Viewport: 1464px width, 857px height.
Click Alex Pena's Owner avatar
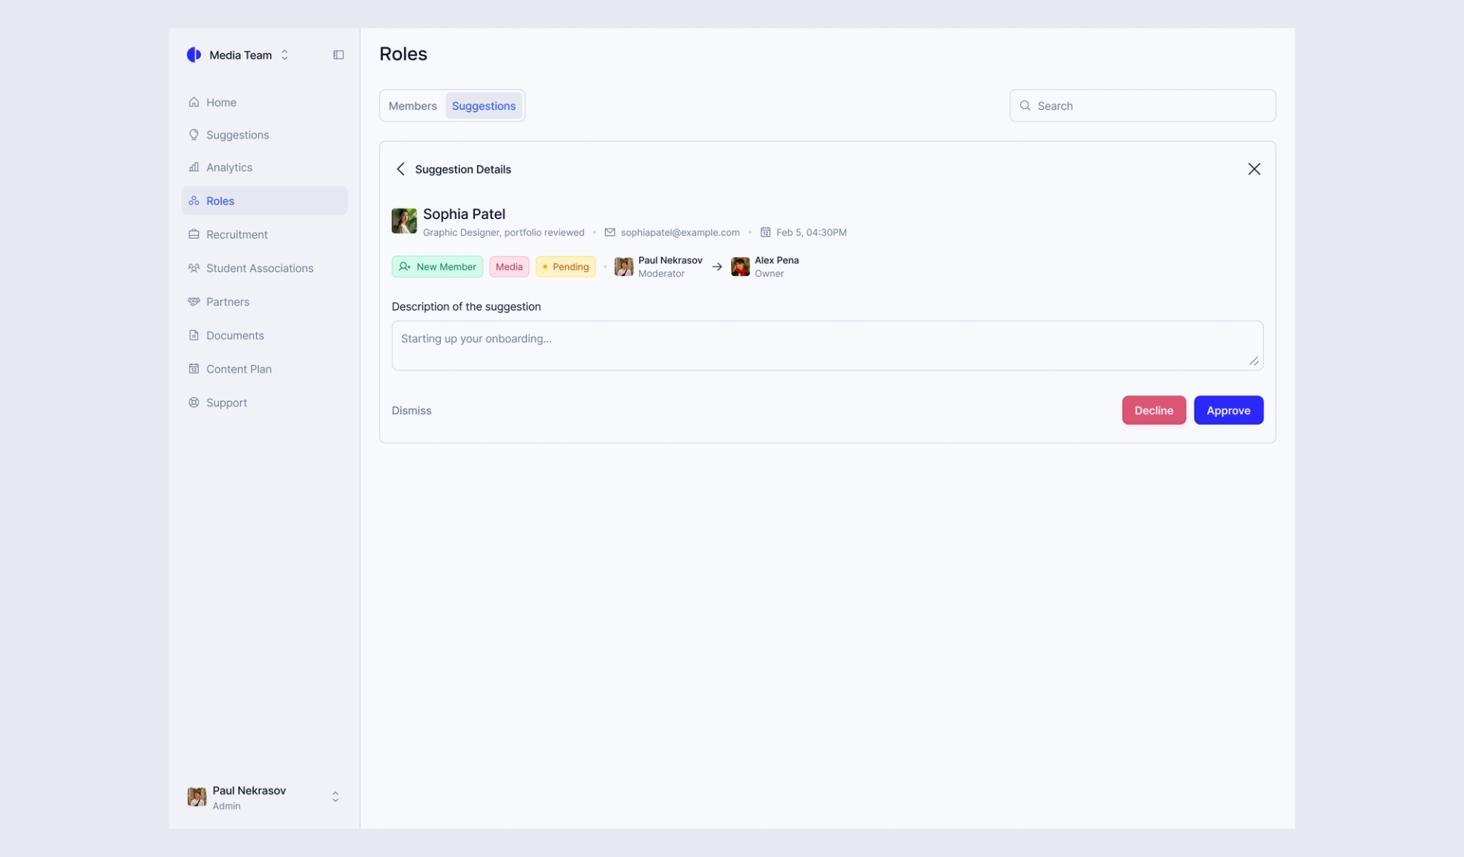(740, 267)
